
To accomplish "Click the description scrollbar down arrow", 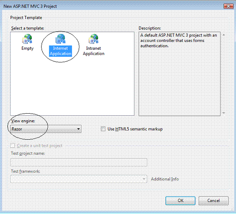I will point(224,113).
